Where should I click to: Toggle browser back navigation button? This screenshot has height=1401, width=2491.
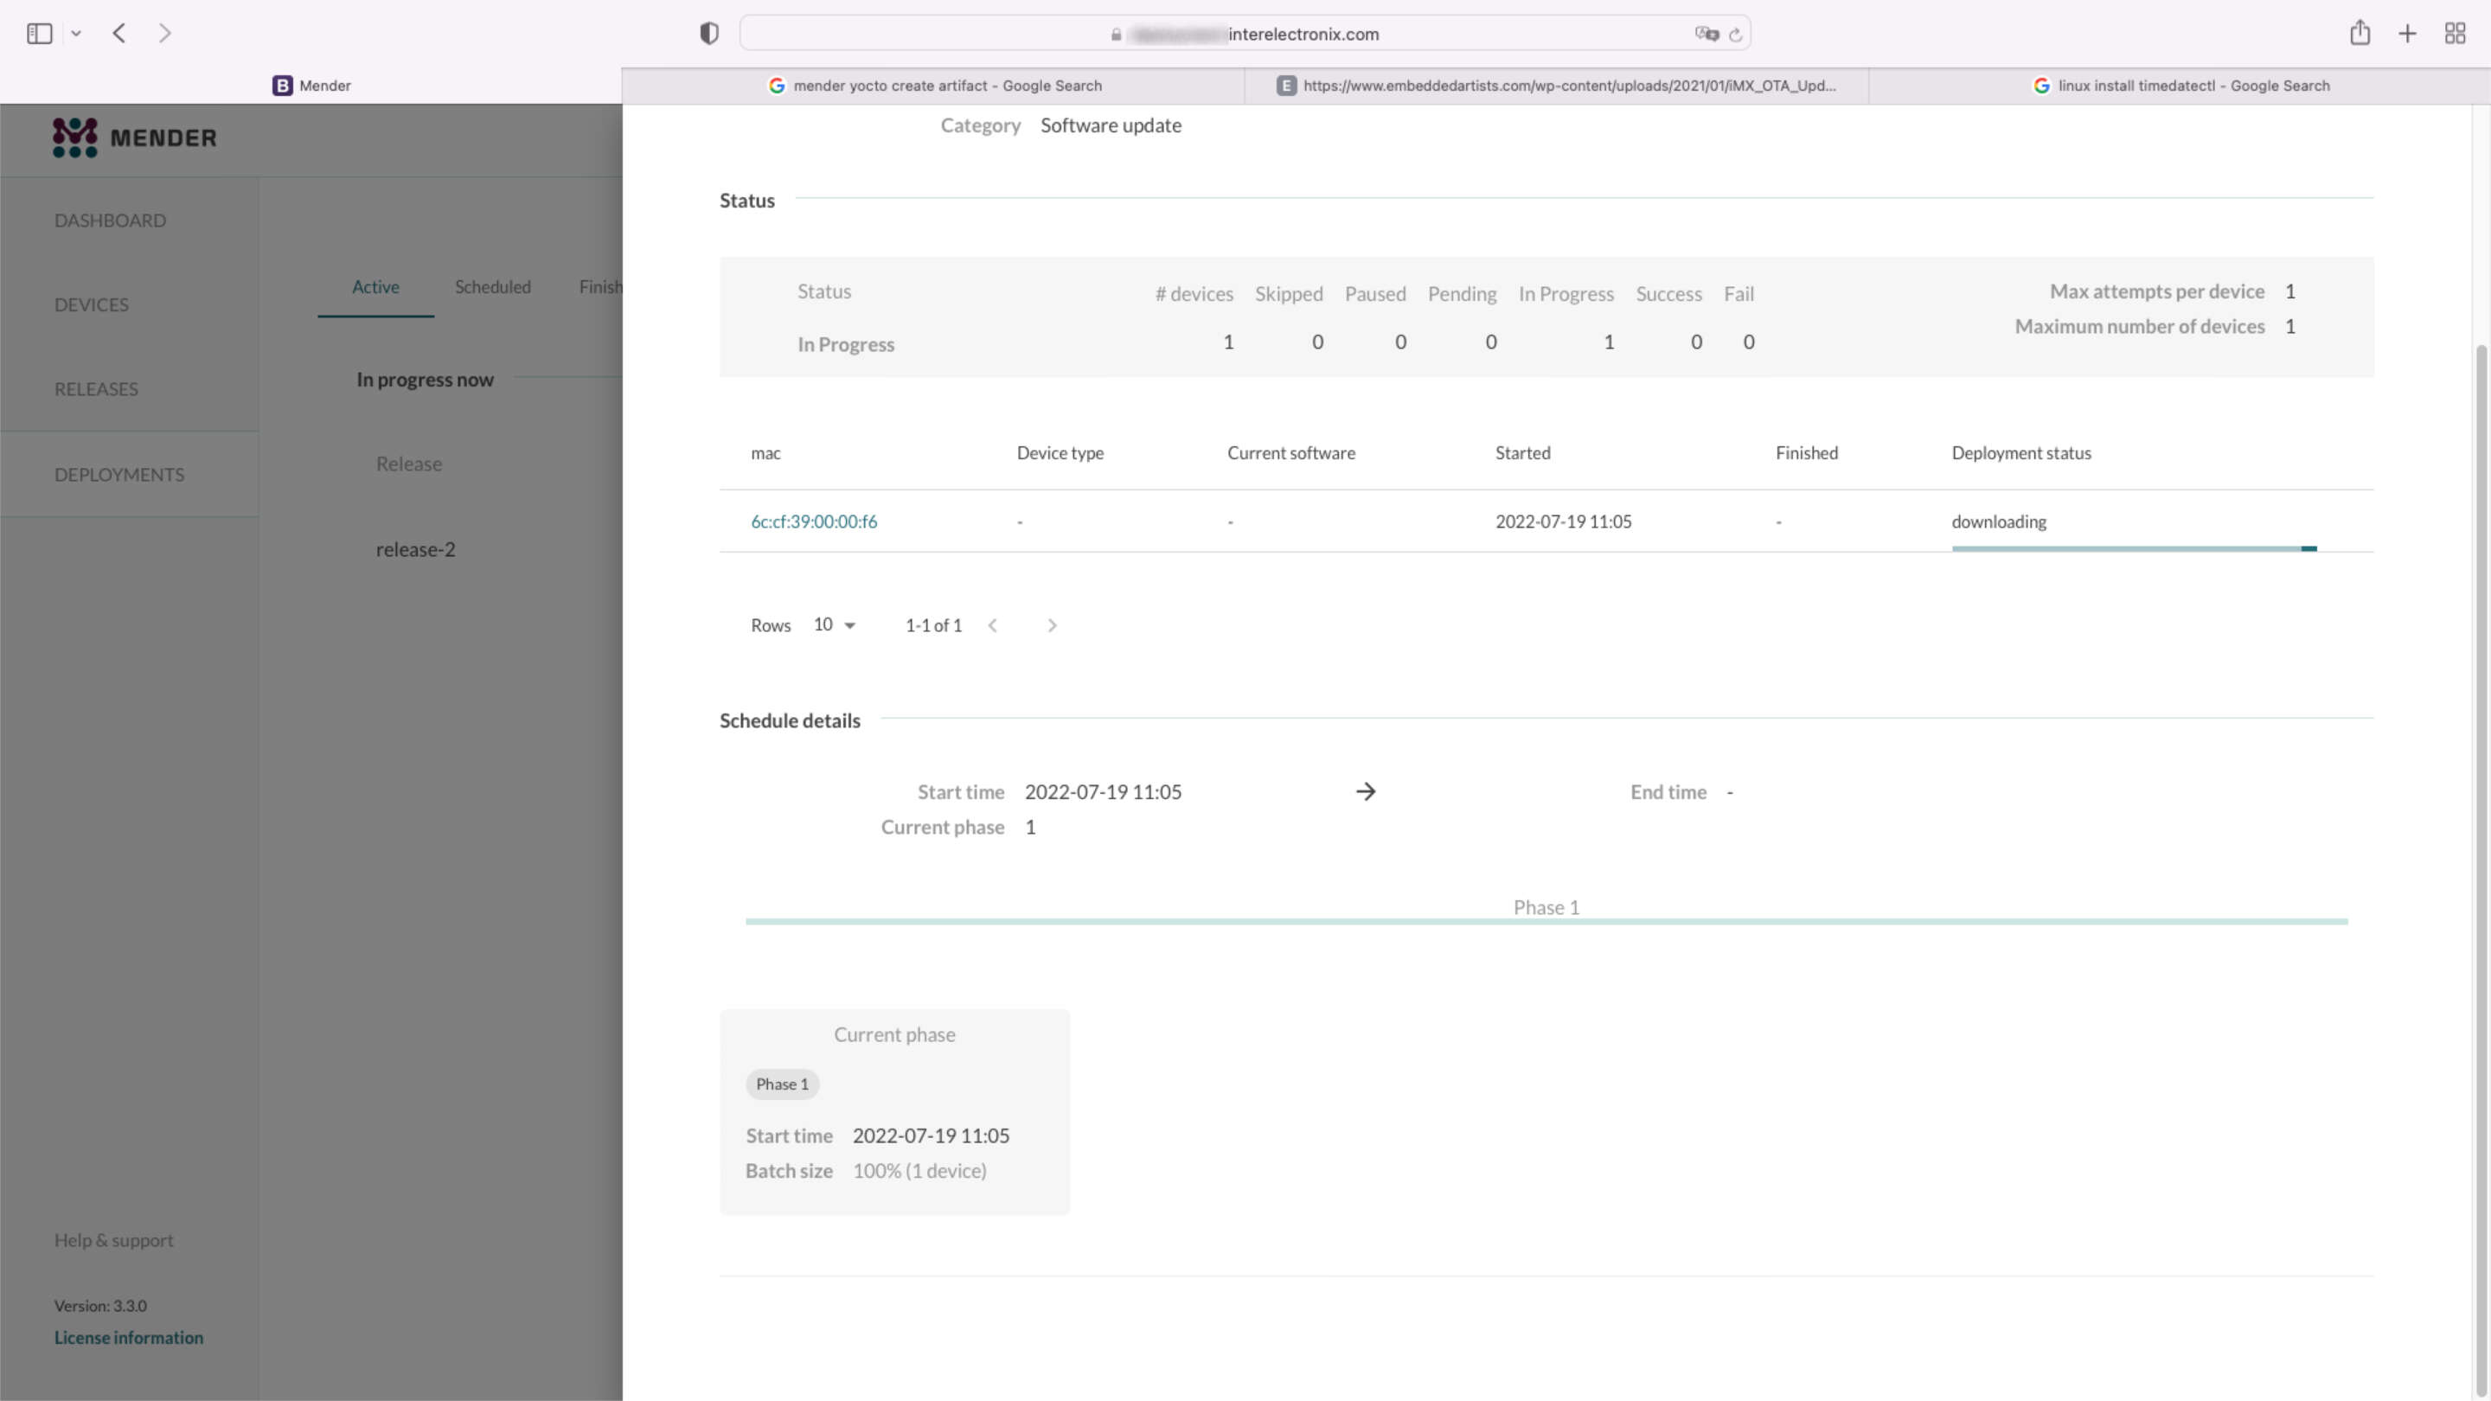coord(118,33)
